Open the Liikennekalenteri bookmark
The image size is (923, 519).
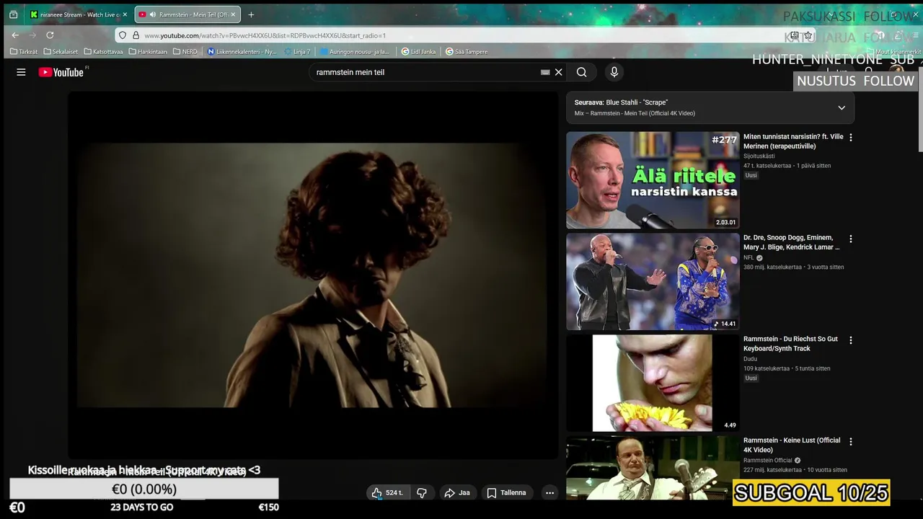(x=242, y=52)
